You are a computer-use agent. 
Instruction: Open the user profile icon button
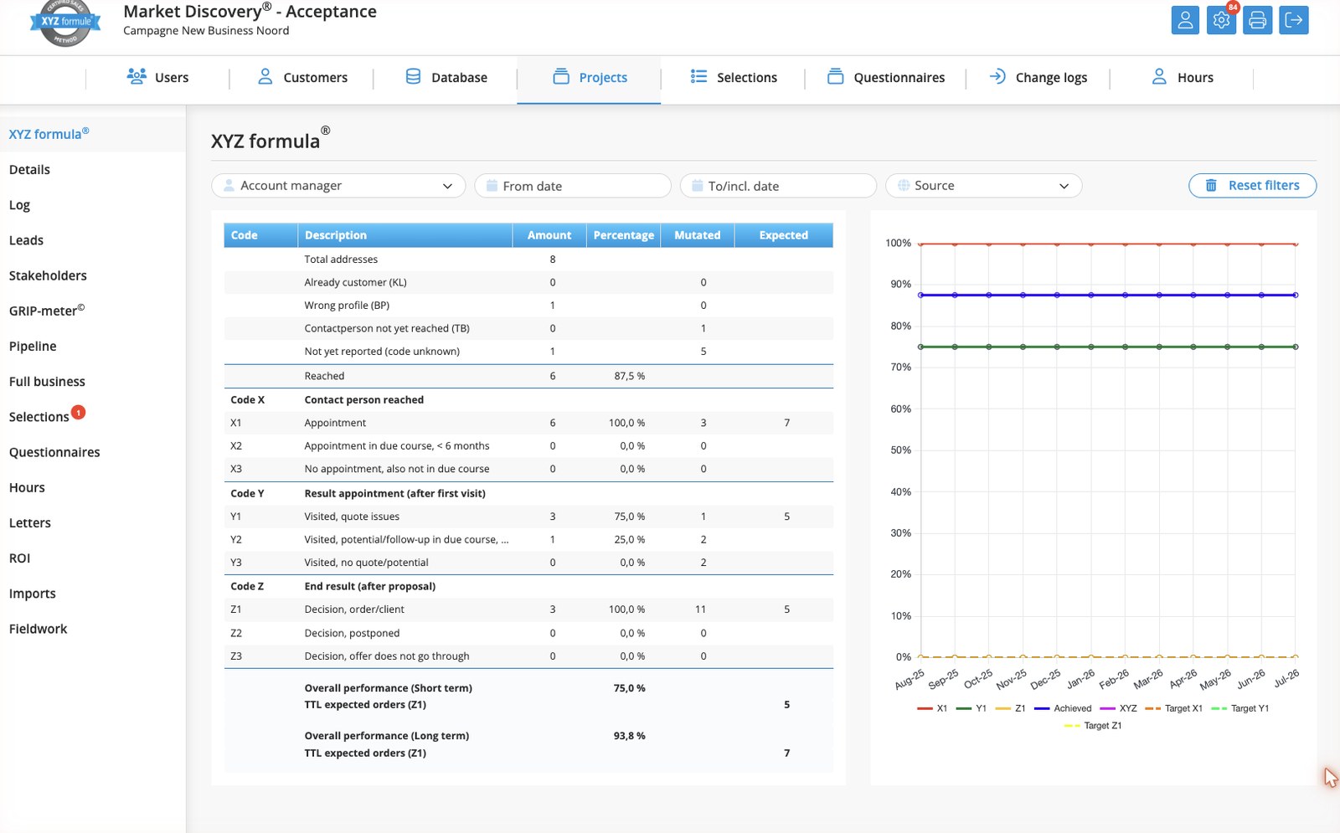(x=1185, y=20)
